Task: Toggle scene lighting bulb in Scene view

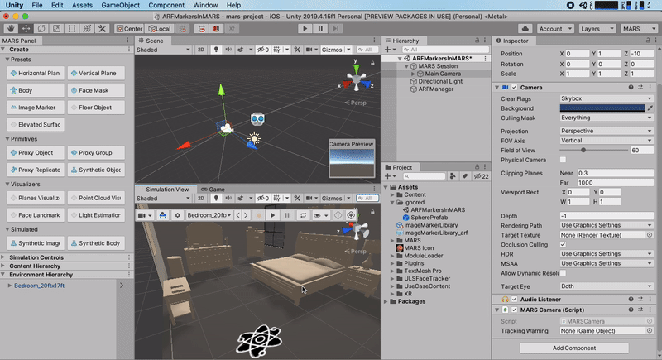Action: (x=217, y=49)
